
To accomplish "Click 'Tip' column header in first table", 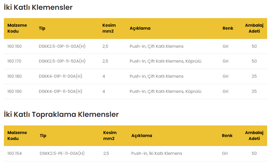I will pos(42,28).
